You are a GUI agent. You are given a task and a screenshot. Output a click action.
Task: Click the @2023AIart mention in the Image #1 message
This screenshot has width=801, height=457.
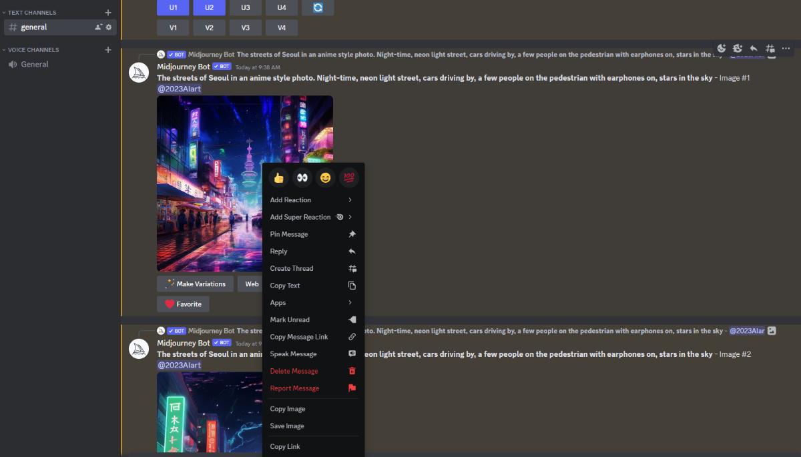tap(179, 89)
